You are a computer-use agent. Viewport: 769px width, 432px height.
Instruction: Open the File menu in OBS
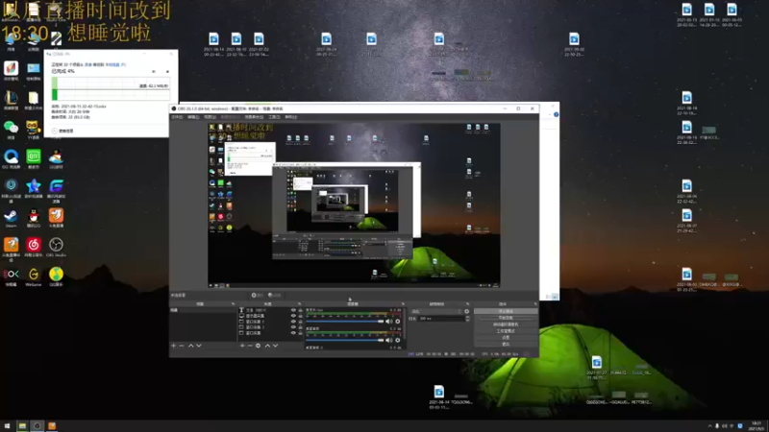point(177,117)
